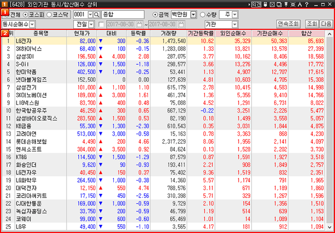Enable the date range checkbox
335x233 pixels.
101,25
